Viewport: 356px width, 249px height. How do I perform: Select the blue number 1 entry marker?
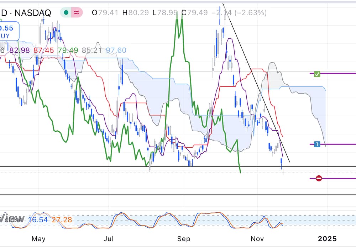click(x=317, y=144)
